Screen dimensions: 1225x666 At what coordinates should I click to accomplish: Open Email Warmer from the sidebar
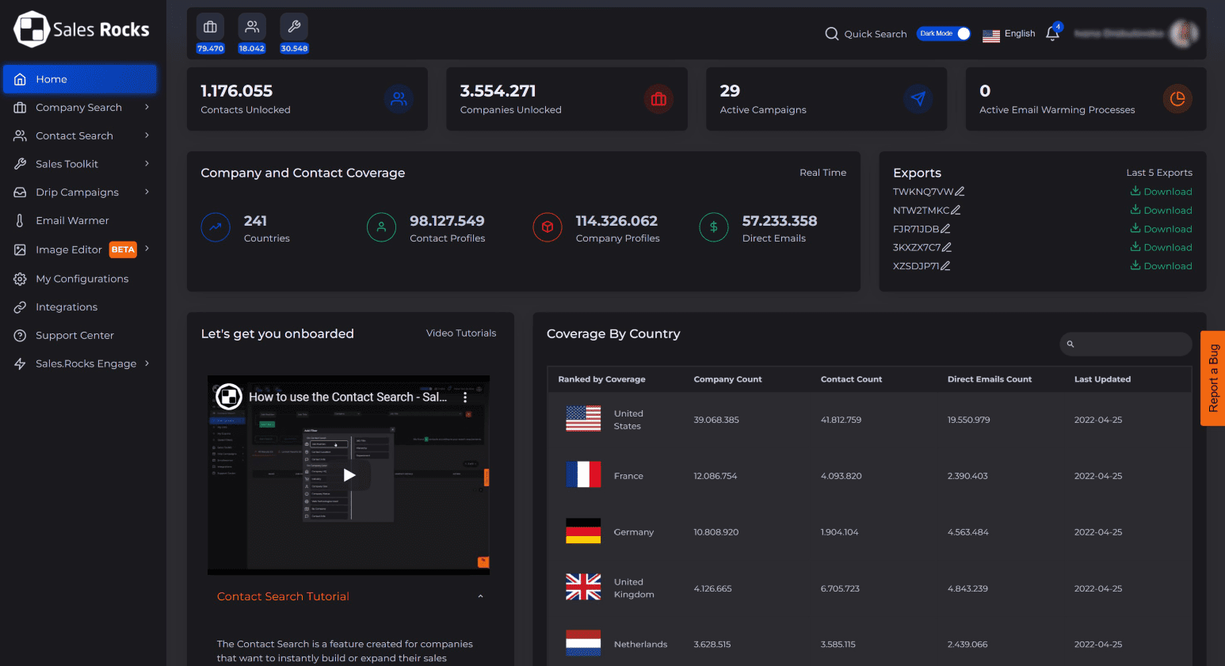click(x=72, y=221)
